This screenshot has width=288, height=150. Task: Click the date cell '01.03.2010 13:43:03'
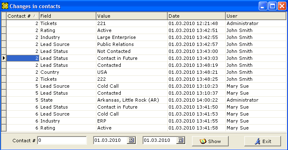[x=197, y=58]
